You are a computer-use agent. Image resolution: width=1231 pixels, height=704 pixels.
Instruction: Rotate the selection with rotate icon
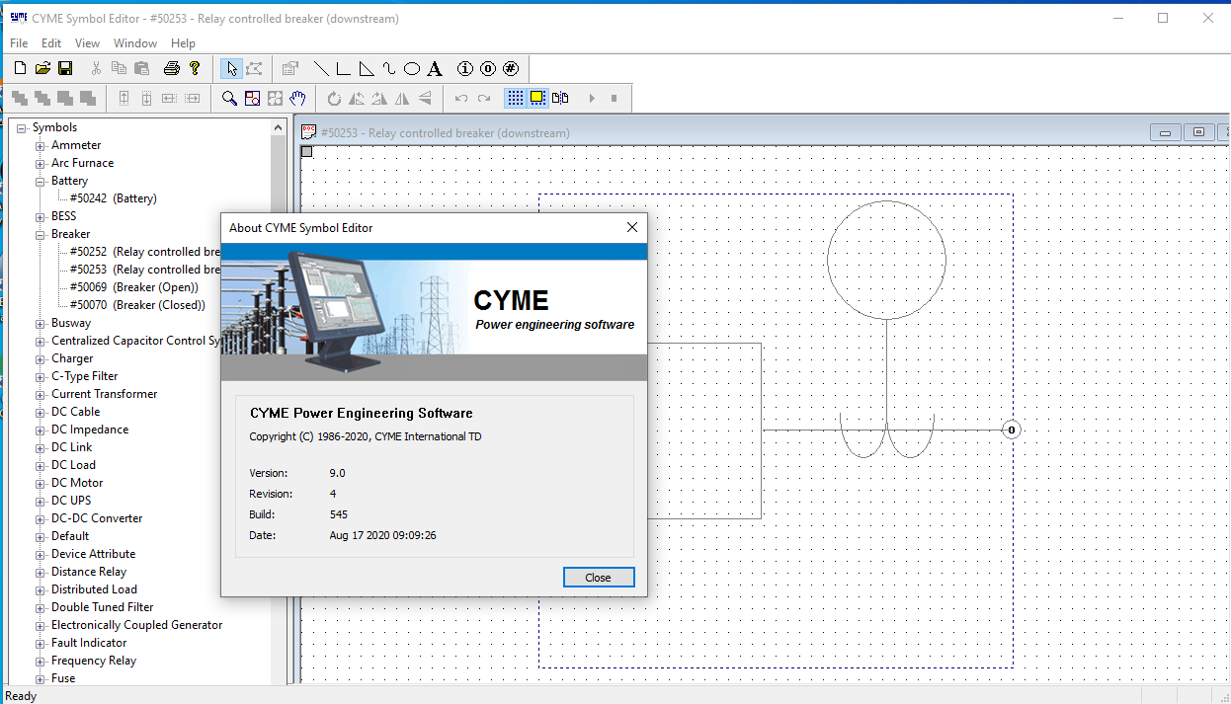pos(334,98)
